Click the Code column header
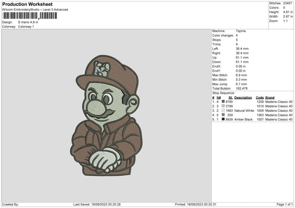The height and width of the screenshot is (208, 295). point(260,97)
